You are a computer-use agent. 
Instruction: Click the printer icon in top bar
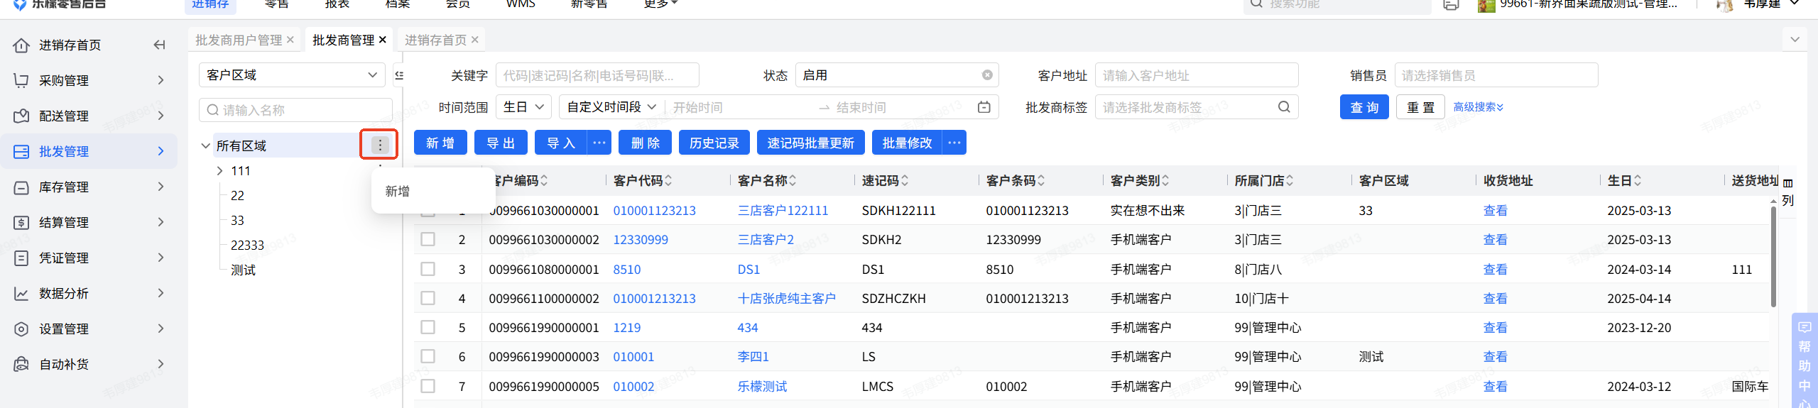(x=1451, y=4)
